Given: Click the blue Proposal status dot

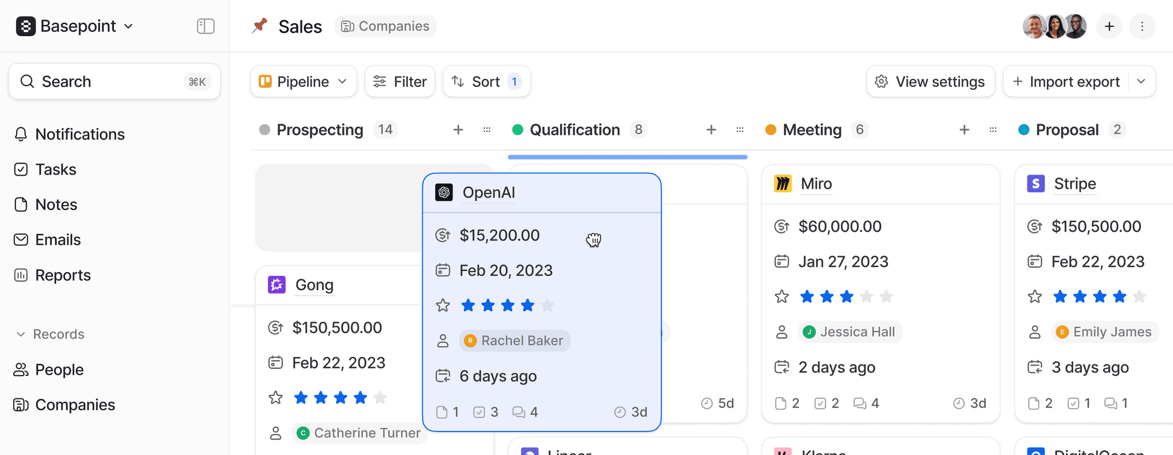Looking at the screenshot, I should pos(1024,130).
